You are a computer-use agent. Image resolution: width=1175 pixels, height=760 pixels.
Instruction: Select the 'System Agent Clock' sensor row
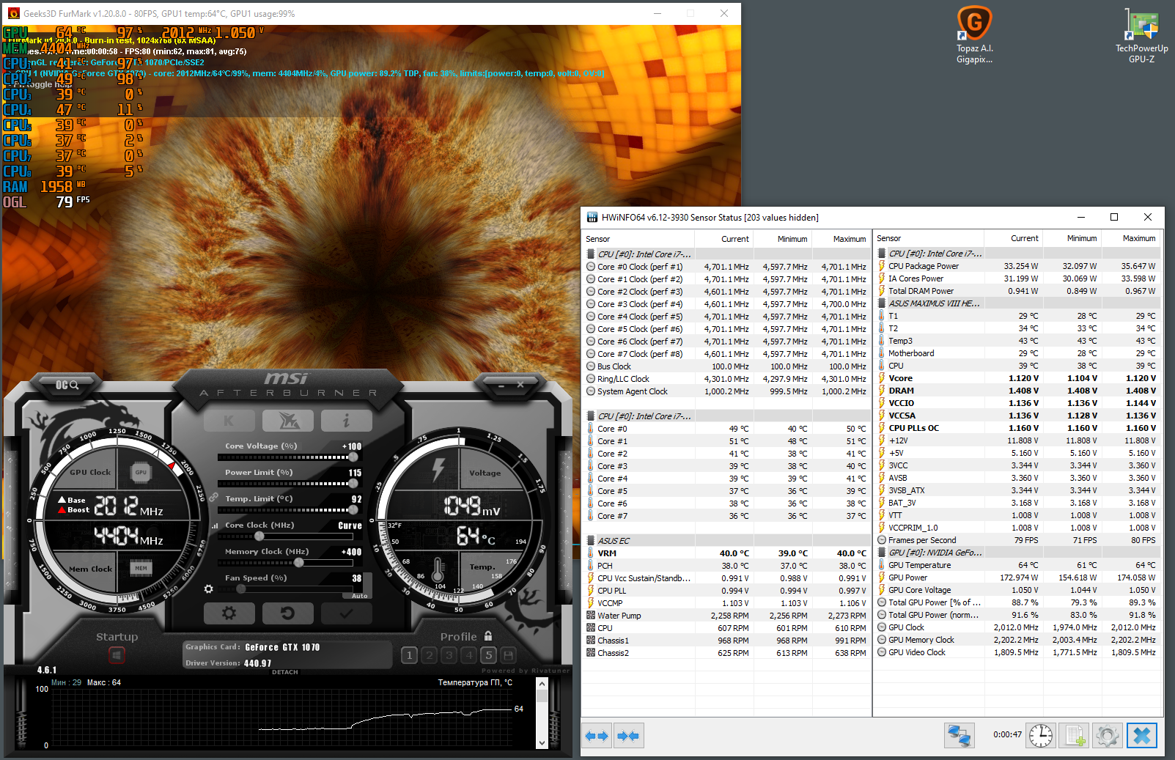pyautogui.click(x=726, y=391)
